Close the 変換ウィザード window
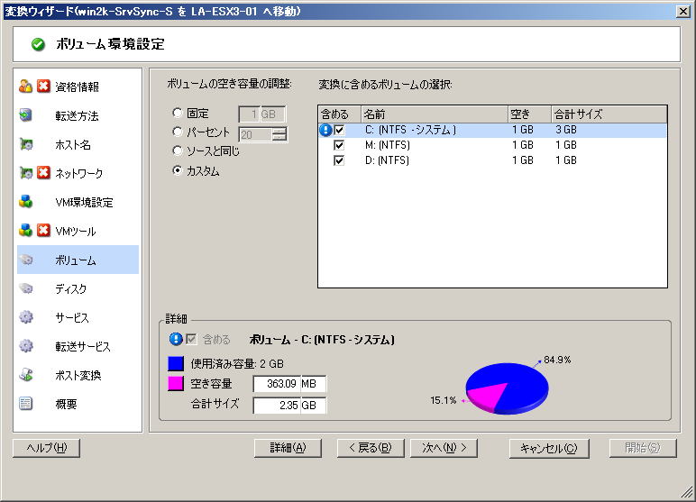Screen dimensions: 696x502 683,12
